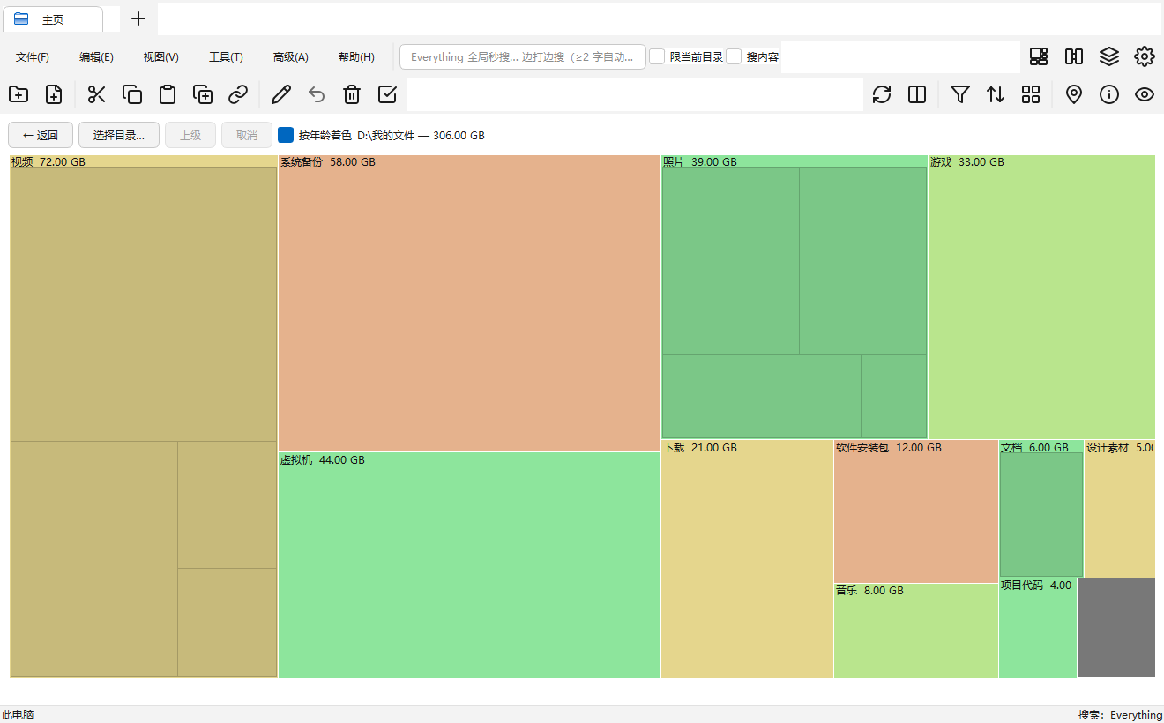Toggle split pane icon beside refresh
The height and width of the screenshot is (723, 1164).
[x=917, y=94]
